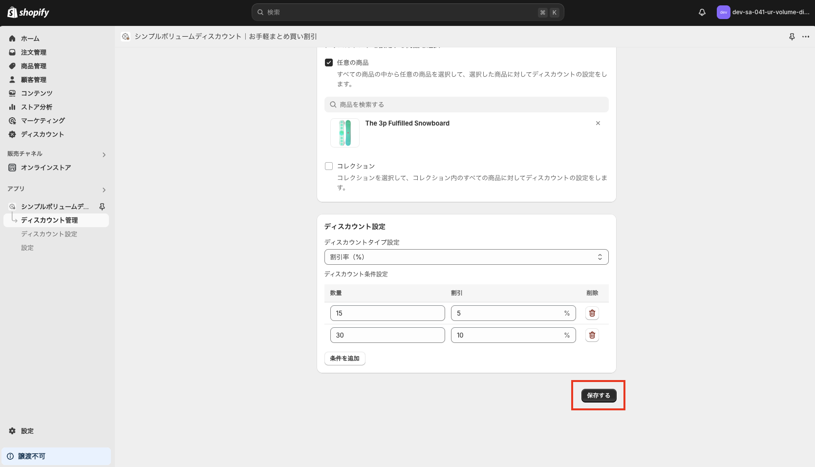This screenshot has width=815, height=467.
Task: Click the quantity field containing 30
Action: click(x=387, y=335)
